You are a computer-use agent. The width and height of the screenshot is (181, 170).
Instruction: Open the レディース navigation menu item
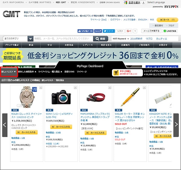coord(88,45)
